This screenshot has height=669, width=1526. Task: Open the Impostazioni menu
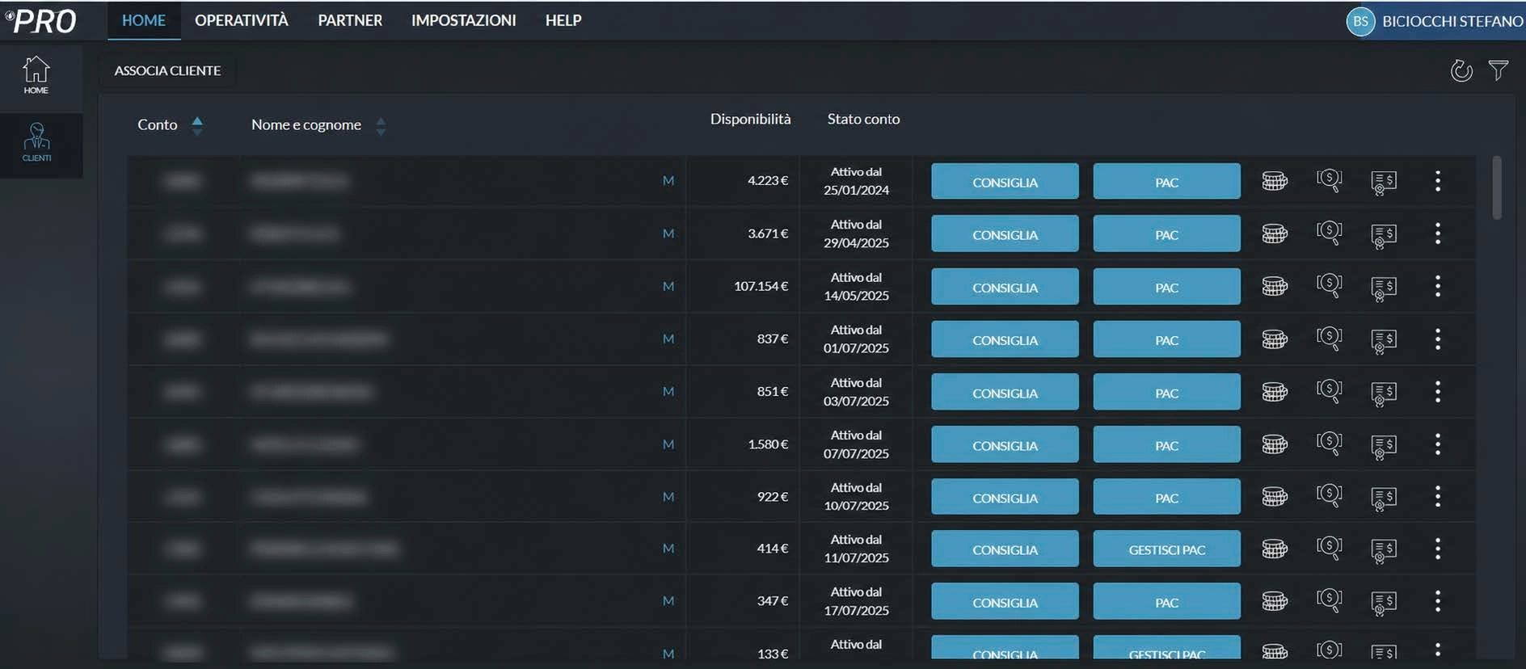click(463, 20)
